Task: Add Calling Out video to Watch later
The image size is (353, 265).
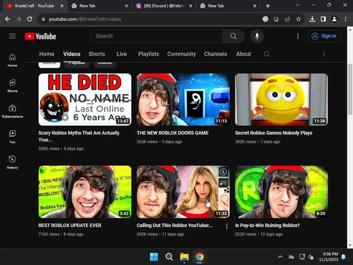Action: pos(223,172)
